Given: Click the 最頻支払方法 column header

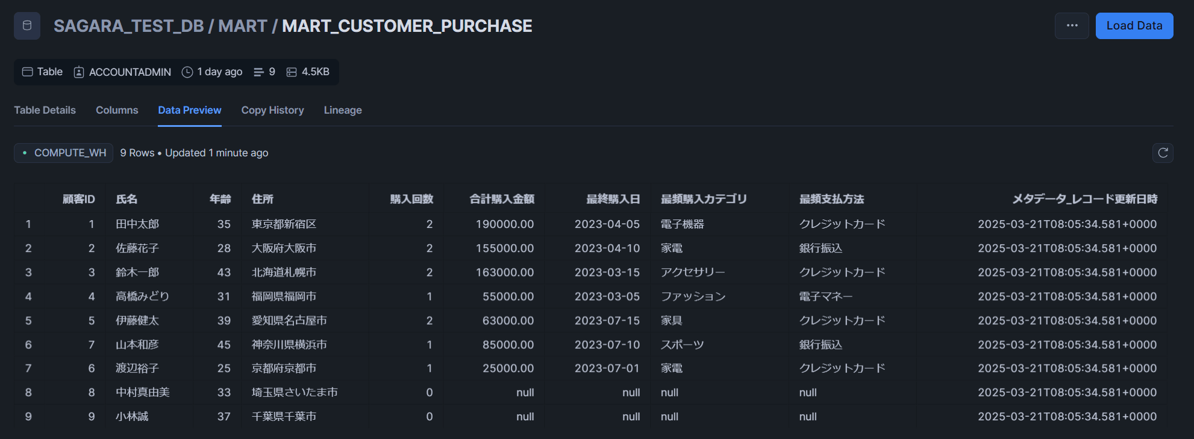Looking at the screenshot, I should 831,199.
